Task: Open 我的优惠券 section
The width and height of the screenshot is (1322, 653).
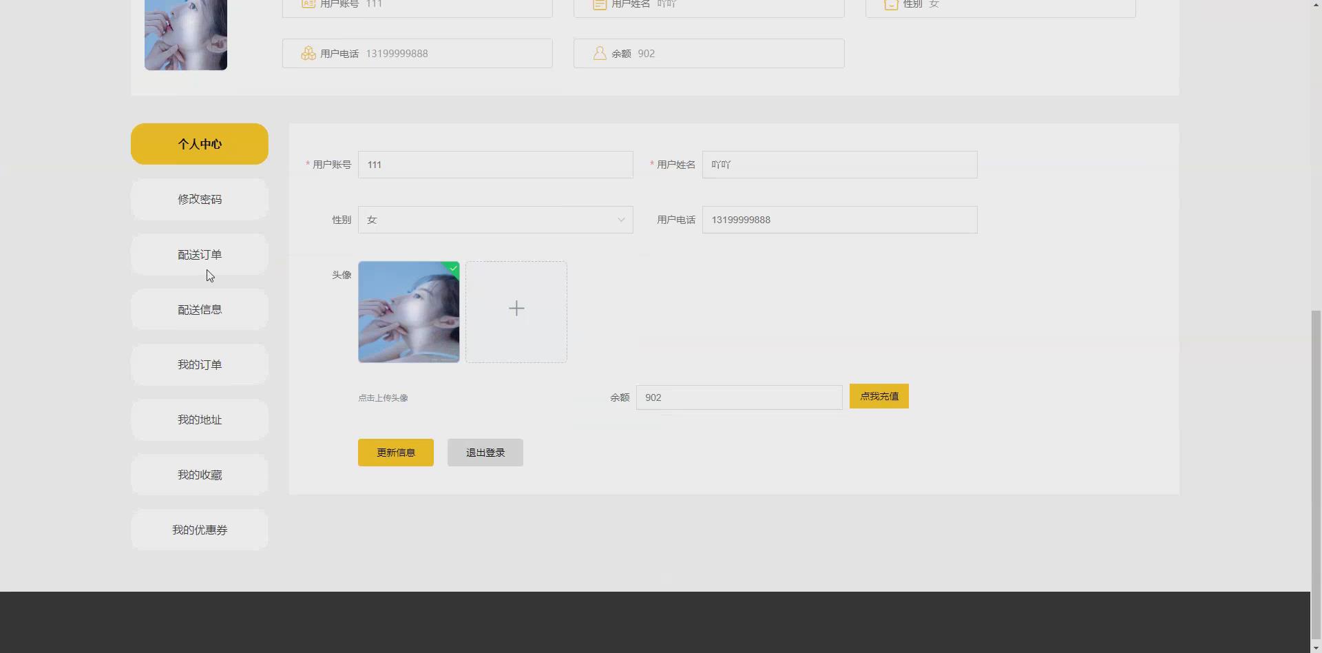Action: [x=199, y=530]
